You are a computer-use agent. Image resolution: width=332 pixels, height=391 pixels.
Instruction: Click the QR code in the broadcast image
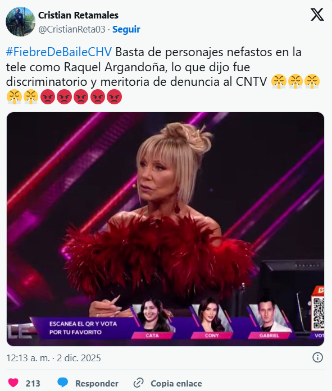coord(319,314)
